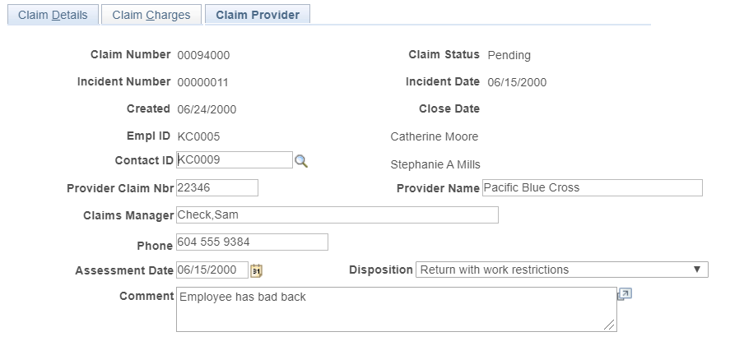Click the Pending claim status text

(509, 56)
